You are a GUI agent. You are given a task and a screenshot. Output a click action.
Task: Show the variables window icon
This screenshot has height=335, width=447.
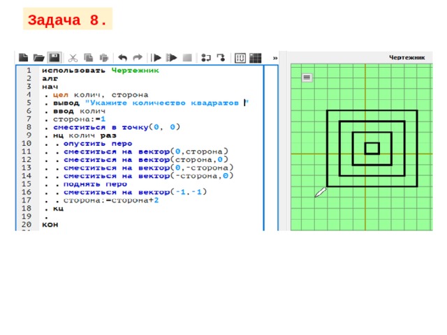(240, 58)
